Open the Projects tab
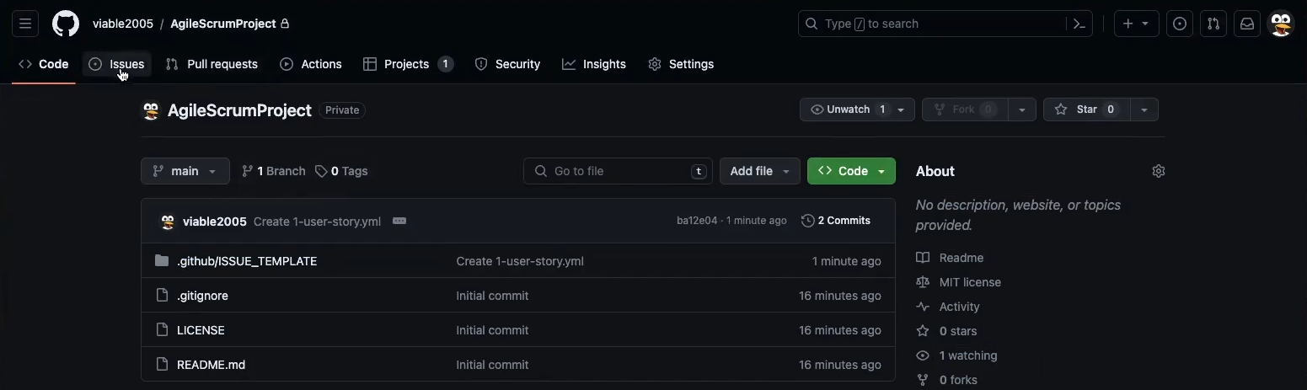Viewport: 1307px width, 390px height. [408, 64]
